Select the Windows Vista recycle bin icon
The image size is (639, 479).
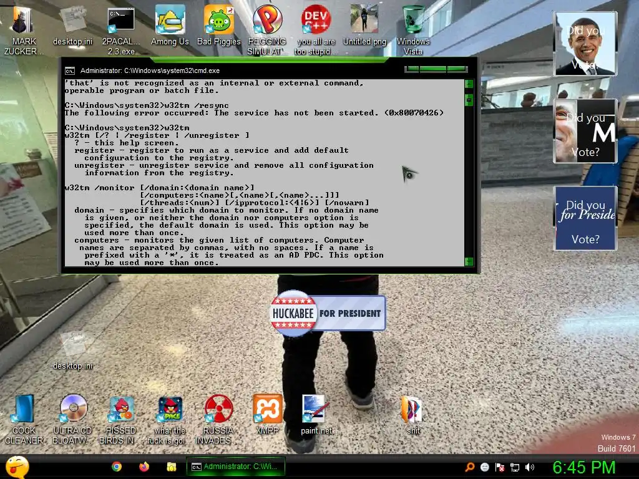[413, 31]
